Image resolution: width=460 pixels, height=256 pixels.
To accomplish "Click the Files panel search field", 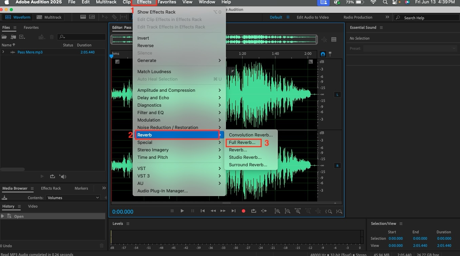I will (x=81, y=37).
